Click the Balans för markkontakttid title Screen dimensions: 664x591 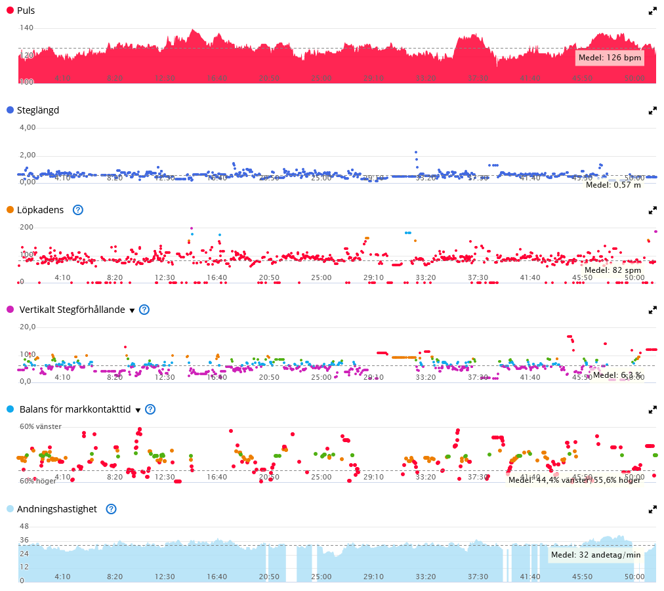(75, 409)
